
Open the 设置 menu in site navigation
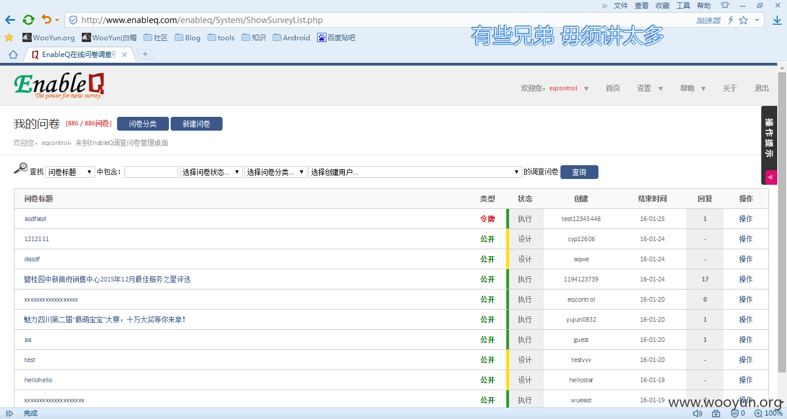[650, 89]
